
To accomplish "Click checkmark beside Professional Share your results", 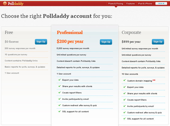I will (x=59, y=86).
